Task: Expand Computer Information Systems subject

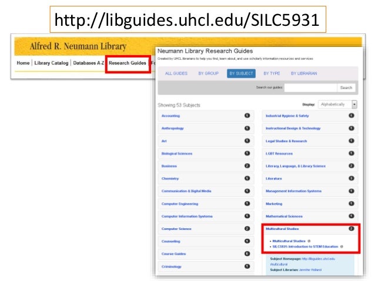Action: (x=206, y=216)
